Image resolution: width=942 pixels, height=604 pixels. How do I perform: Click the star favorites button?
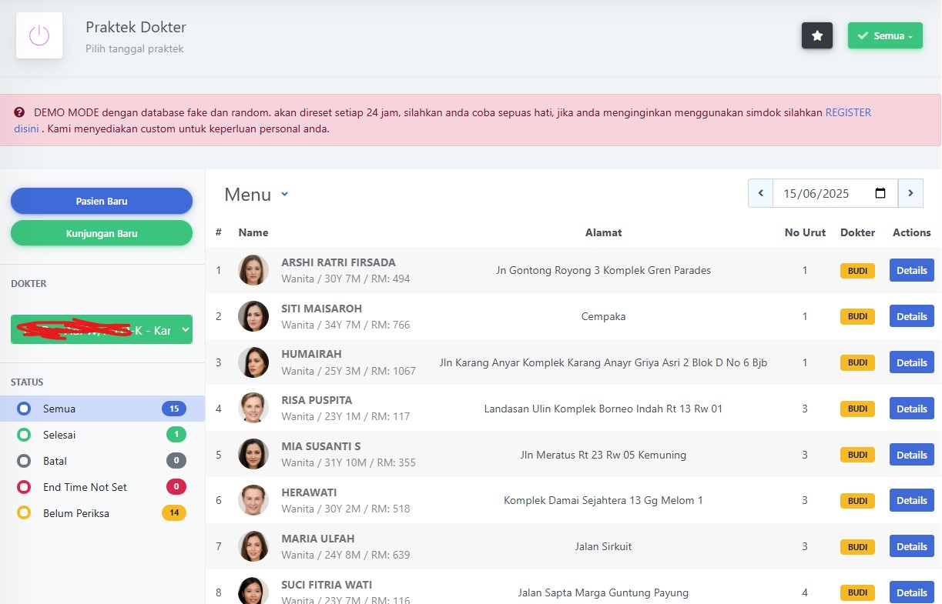pyautogui.click(x=817, y=35)
